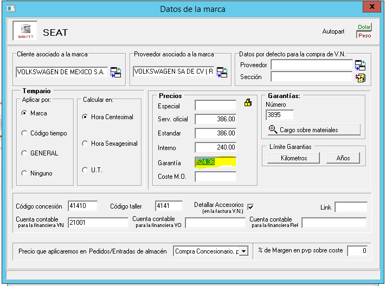Click the SEAT brand logo thumbnail
386x286 pixels.
point(25,31)
